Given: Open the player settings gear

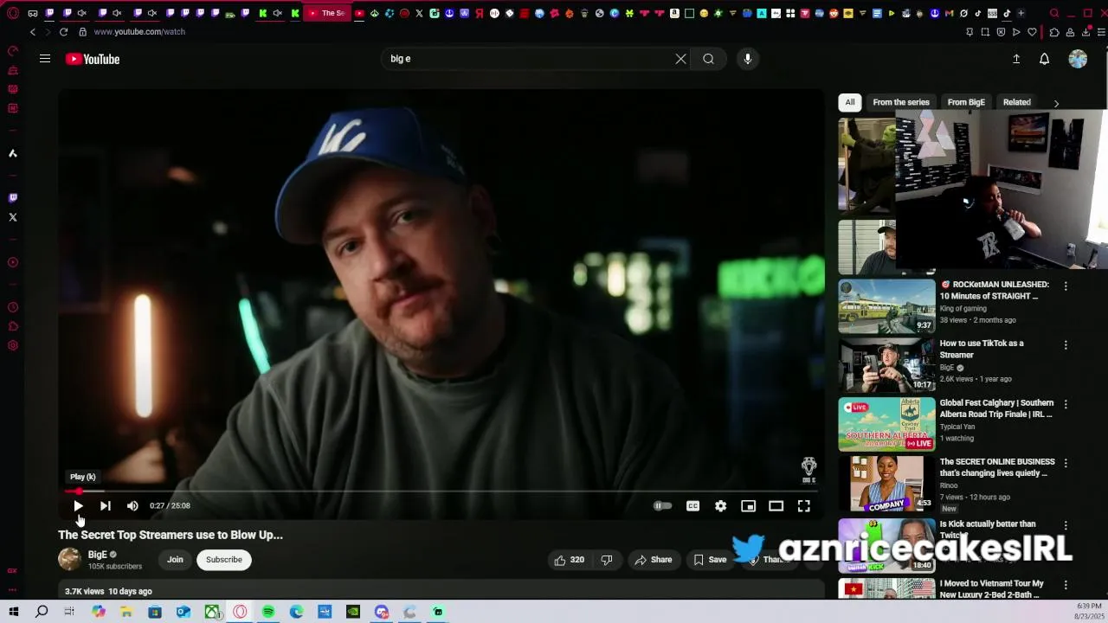Looking at the screenshot, I should pyautogui.click(x=720, y=506).
